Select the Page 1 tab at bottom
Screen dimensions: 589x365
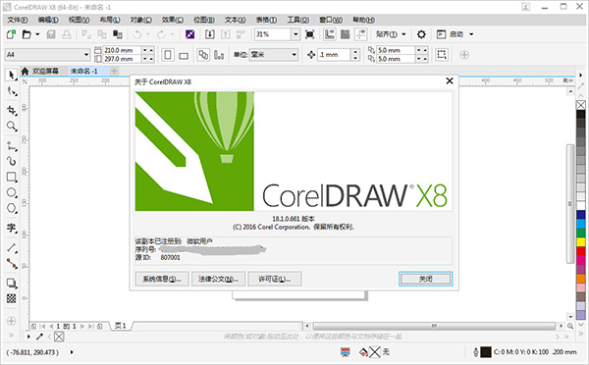tap(120, 326)
